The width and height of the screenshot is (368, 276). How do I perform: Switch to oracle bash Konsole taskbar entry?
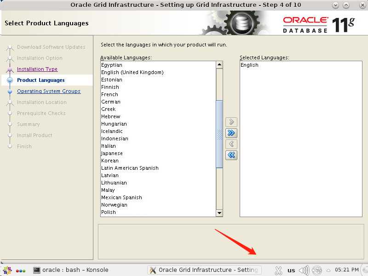(x=71, y=270)
